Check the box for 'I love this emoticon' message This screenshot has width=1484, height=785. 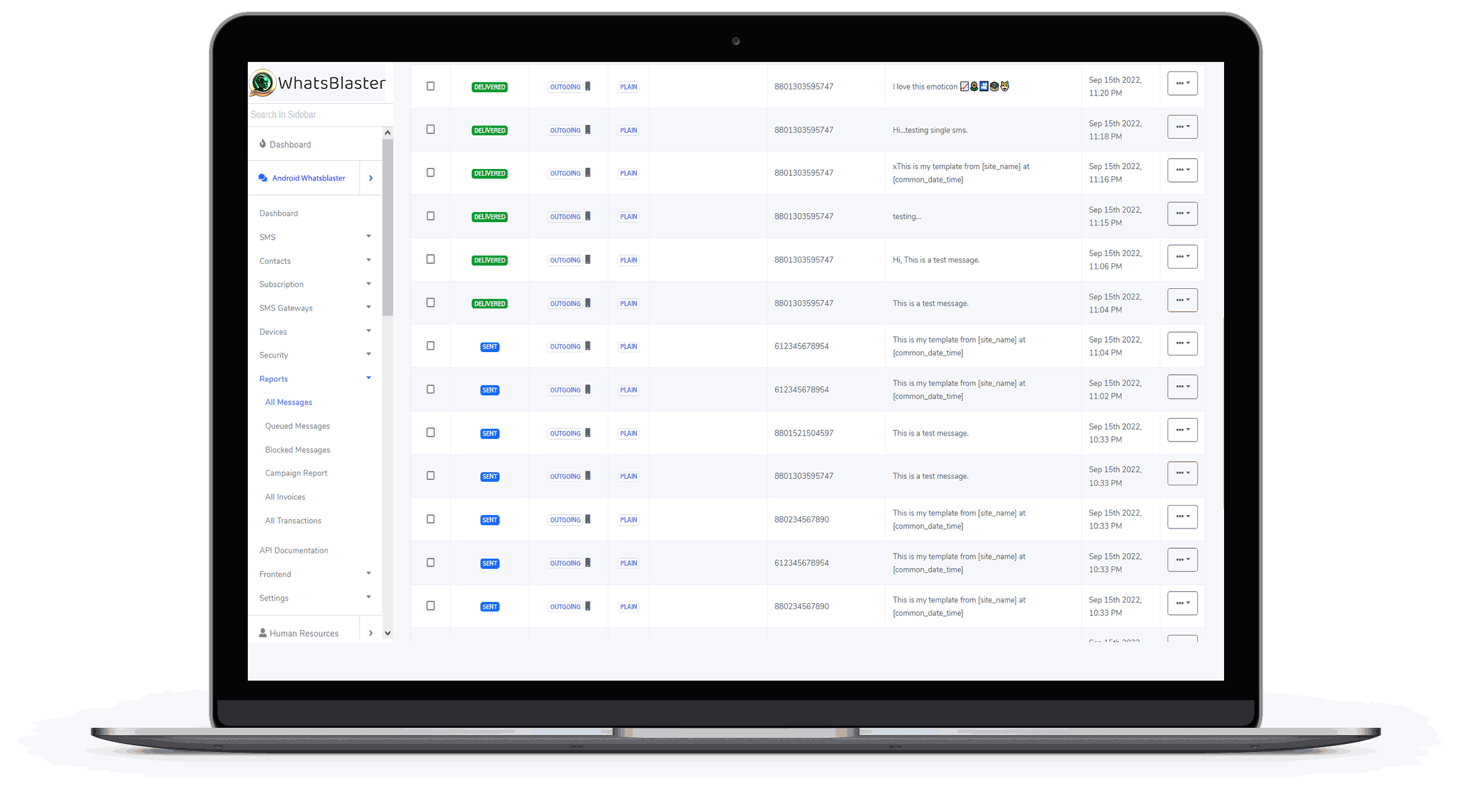click(430, 86)
